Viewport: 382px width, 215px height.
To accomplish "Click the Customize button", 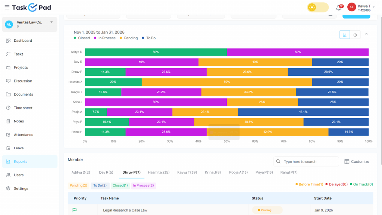I will [x=357, y=162].
